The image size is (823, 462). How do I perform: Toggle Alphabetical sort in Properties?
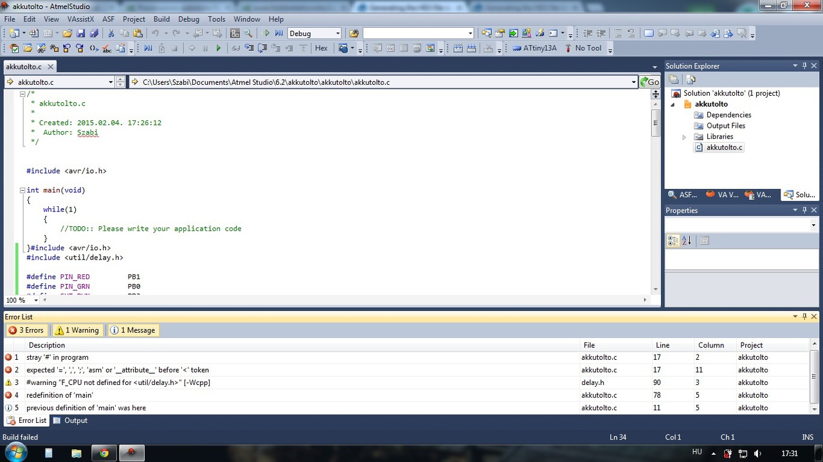pyautogui.click(x=686, y=241)
